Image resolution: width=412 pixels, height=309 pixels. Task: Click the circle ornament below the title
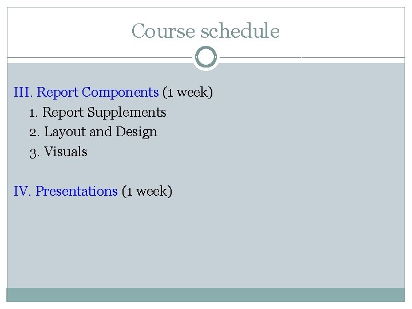(x=206, y=57)
